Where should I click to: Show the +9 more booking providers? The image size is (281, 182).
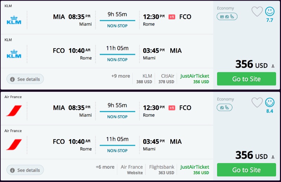pos(120,76)
